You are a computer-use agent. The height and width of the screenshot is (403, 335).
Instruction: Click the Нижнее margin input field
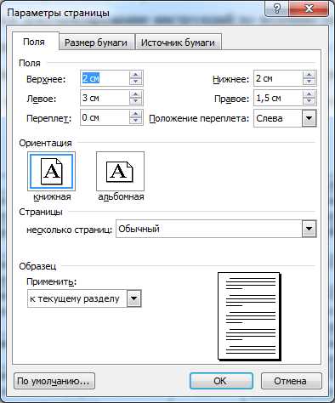(278, 78)
